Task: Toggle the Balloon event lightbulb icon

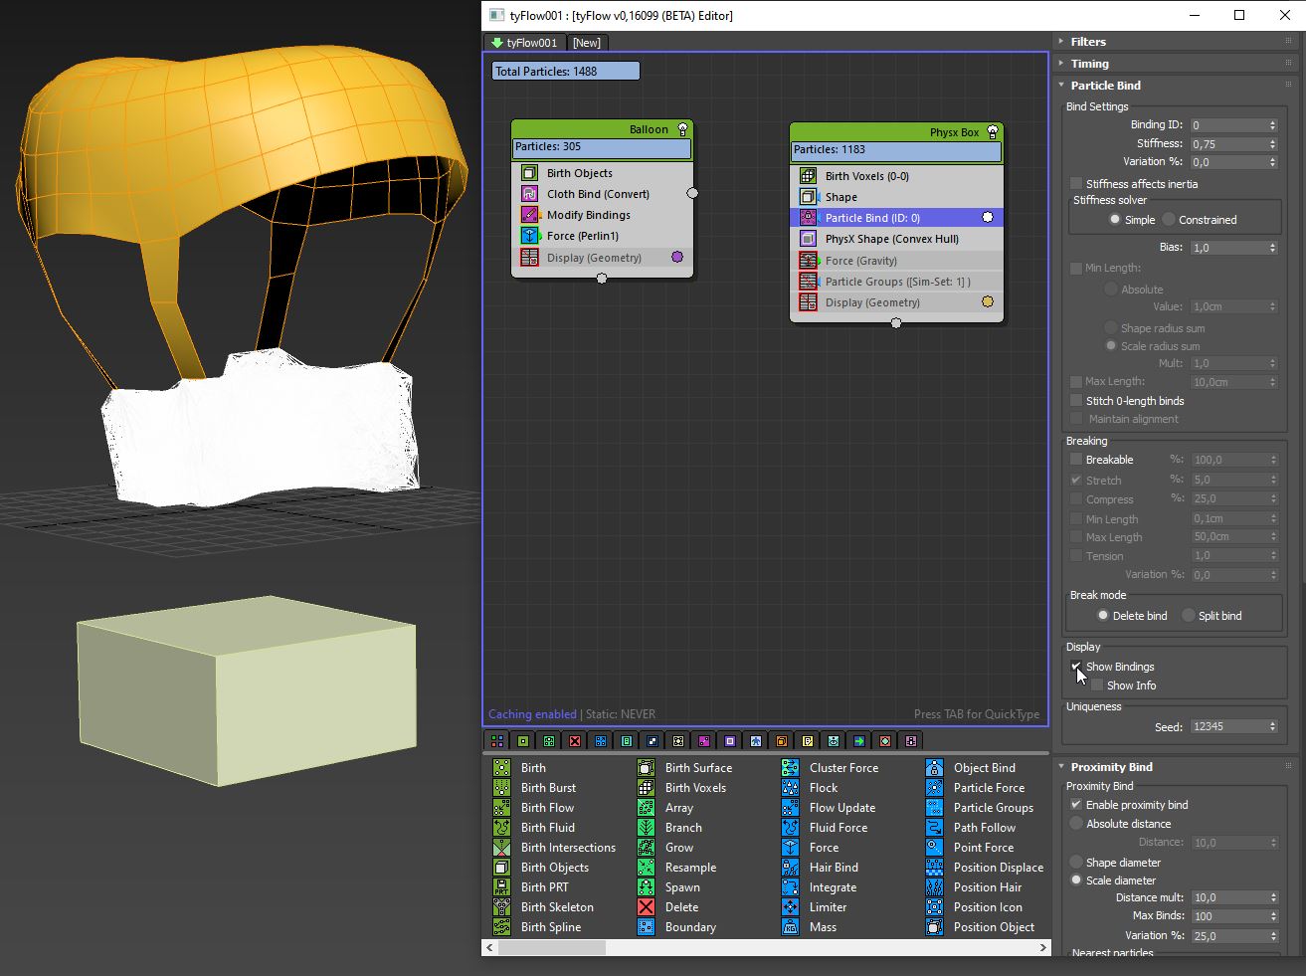Action: pos(682,129)
